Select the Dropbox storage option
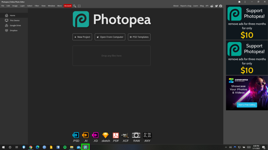 14,30
